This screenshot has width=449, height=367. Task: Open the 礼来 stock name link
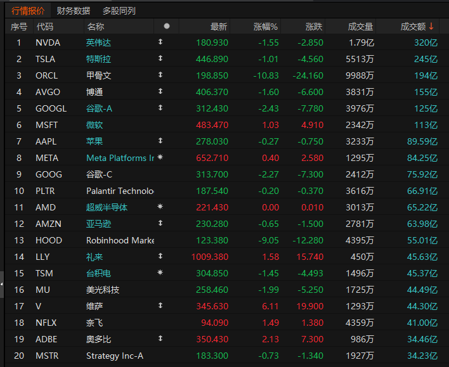pyautogui.click(x=94, y=257)
